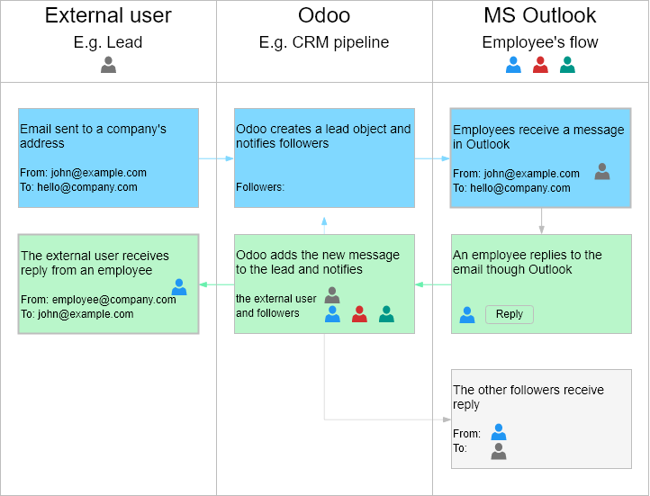Select Odoo creates a lead object box
This screenshot has height=496, width=650.
click(324, 158)
